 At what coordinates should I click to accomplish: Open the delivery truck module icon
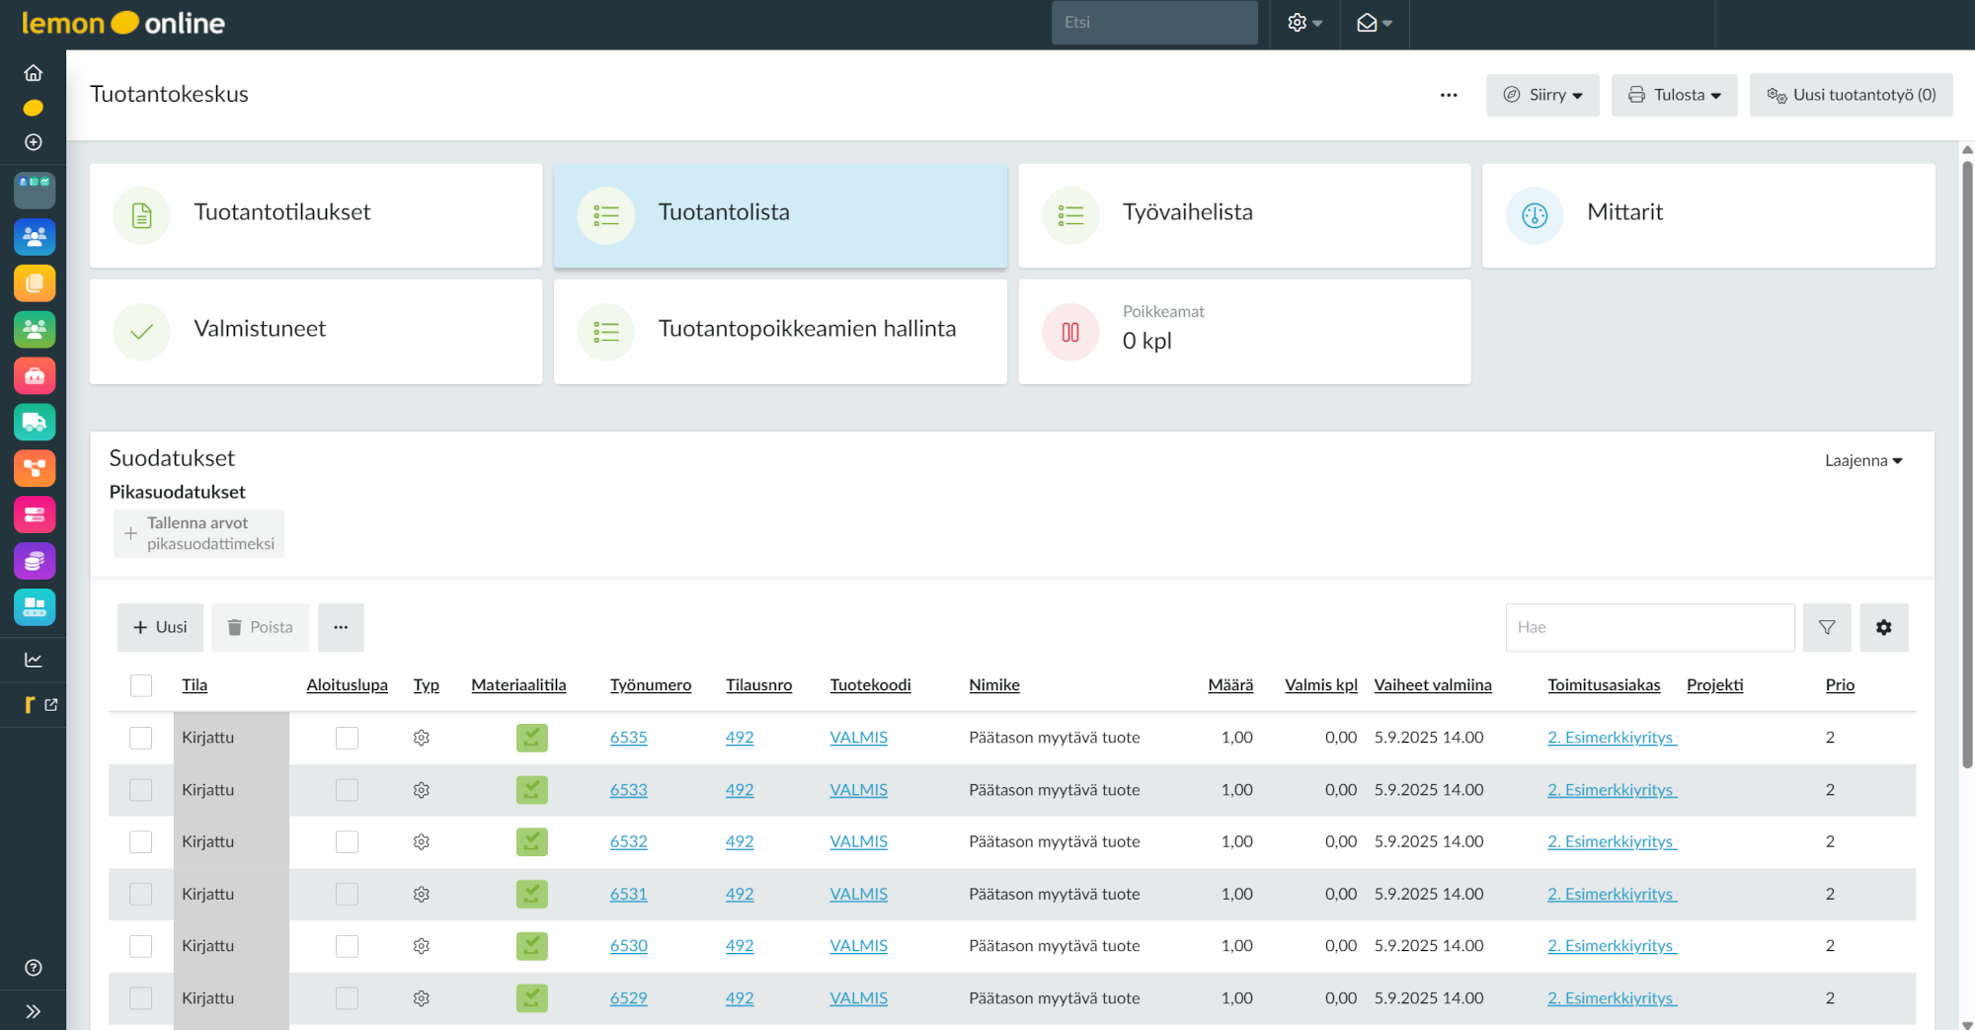35,423
